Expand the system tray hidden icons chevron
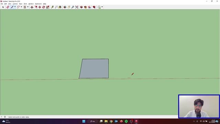This screenshot has width=220, height=124. pyautogui.click(x=194, y=121)
